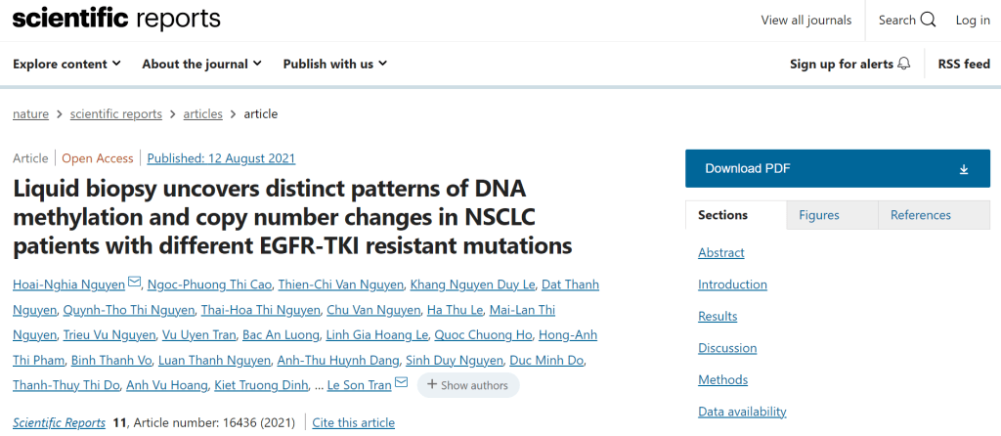This screenshot has width=1001, height=436.
Task: Open the RSS feed link
Action: (x=964, y=64)
